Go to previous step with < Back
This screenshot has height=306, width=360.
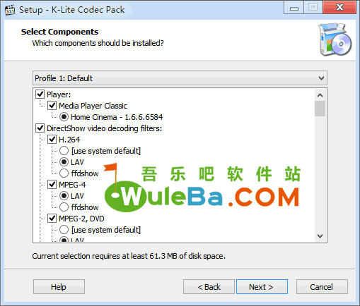209,287
